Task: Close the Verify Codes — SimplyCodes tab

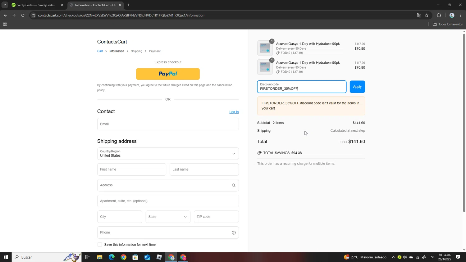Action: tap(62, 5)
